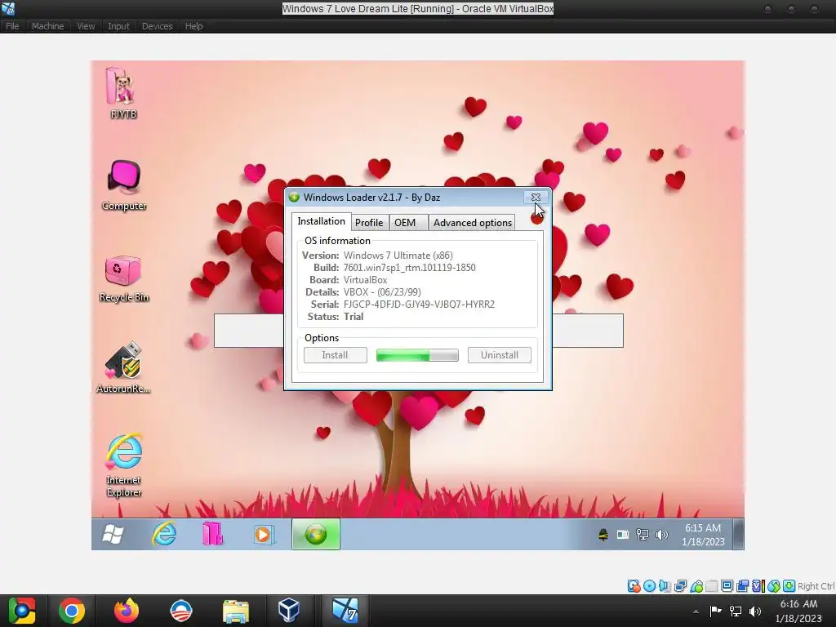
Task: Open the View menu
Action: pos(85,26)
